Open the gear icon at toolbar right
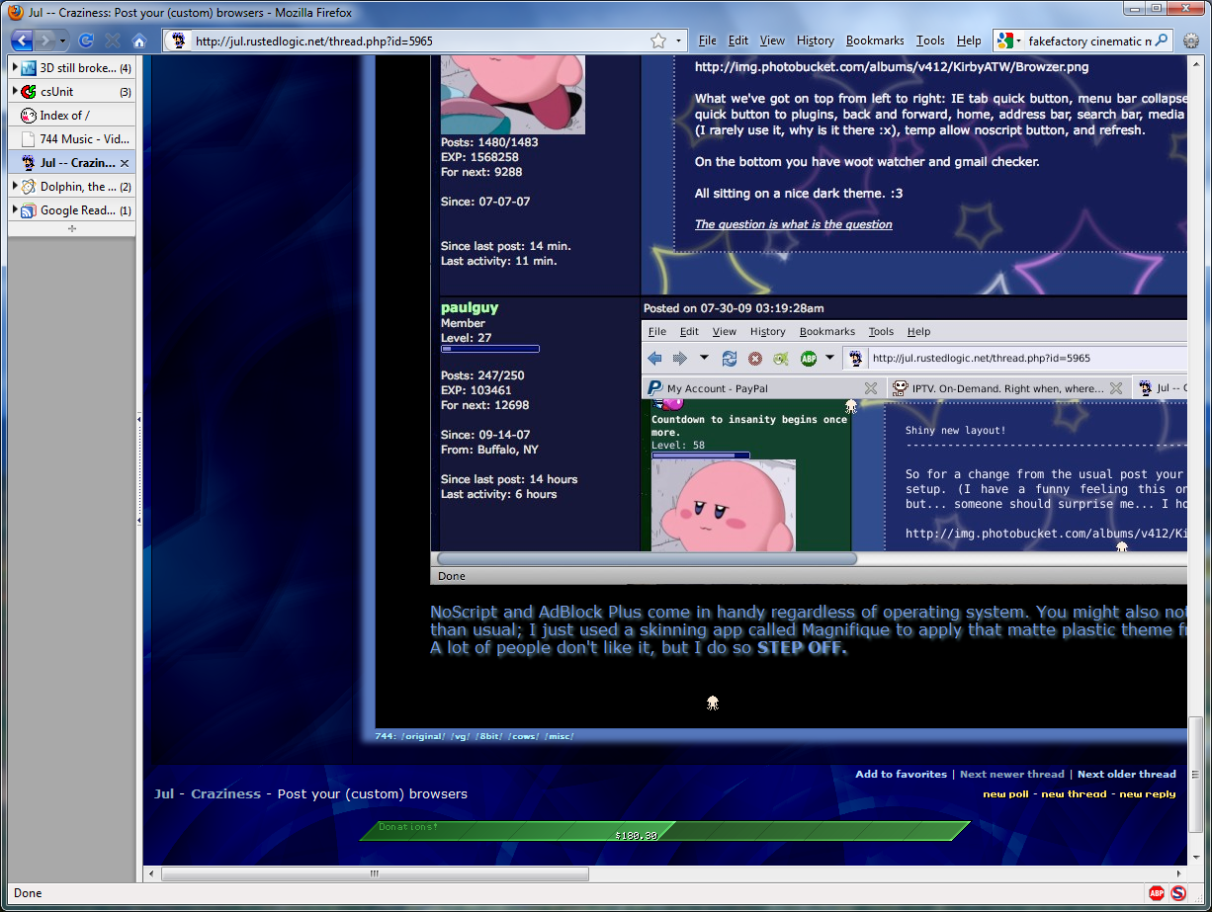 (x=1191, y=41)
